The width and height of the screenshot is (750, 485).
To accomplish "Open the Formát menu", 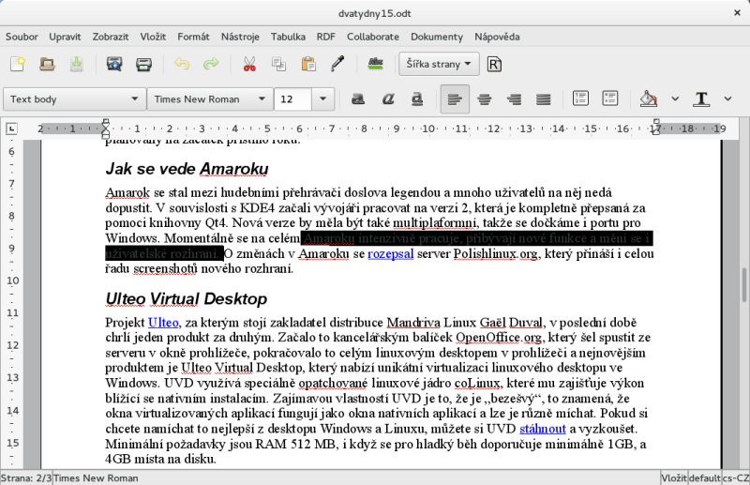I will pyautogui.click(x=193, y=37).
